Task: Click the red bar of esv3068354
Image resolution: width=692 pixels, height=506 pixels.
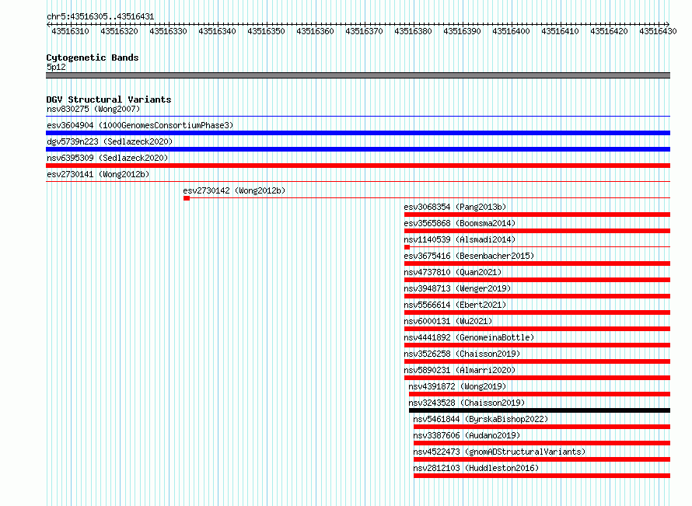Action: pos(537,215)
